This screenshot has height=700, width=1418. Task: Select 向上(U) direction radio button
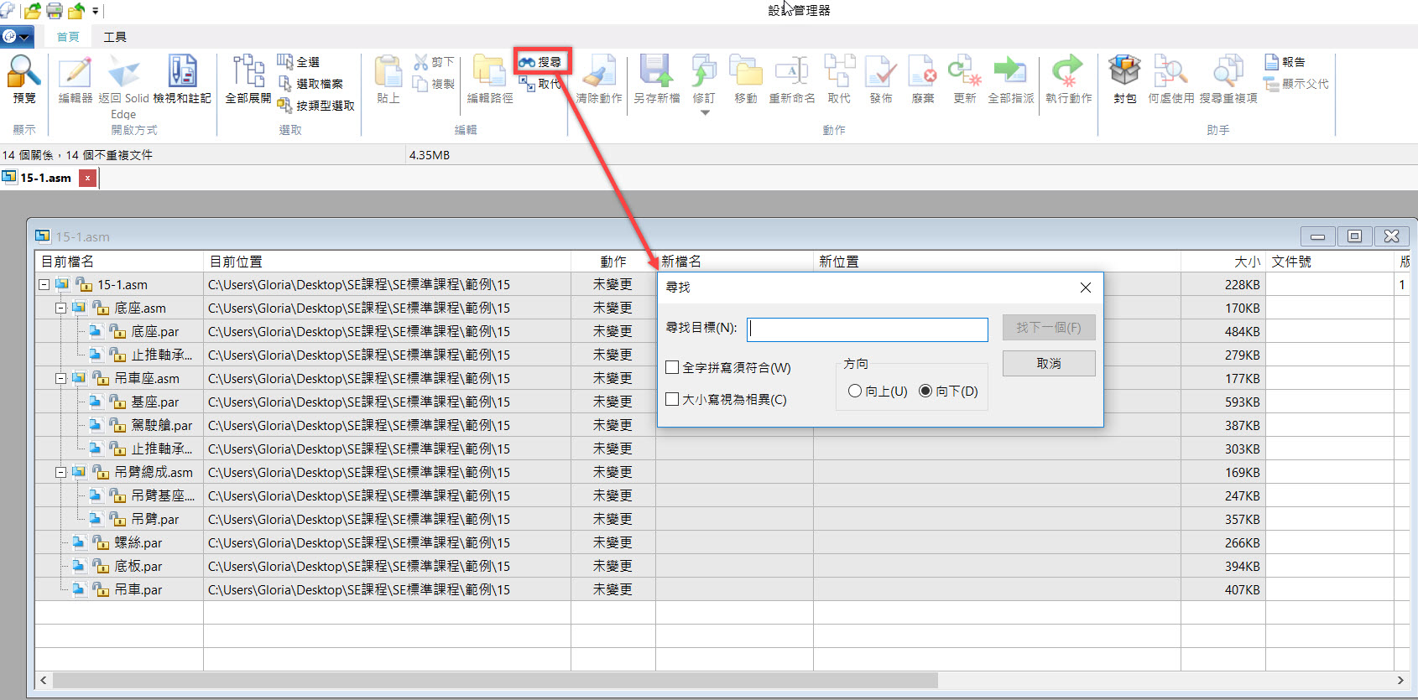tap(855, 391)
